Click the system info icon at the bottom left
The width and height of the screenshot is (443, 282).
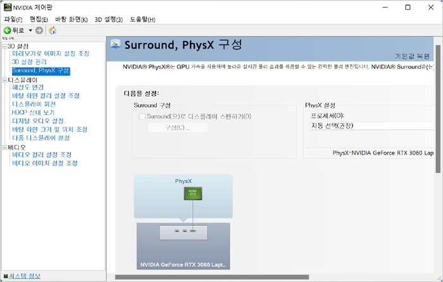[6, 276]
